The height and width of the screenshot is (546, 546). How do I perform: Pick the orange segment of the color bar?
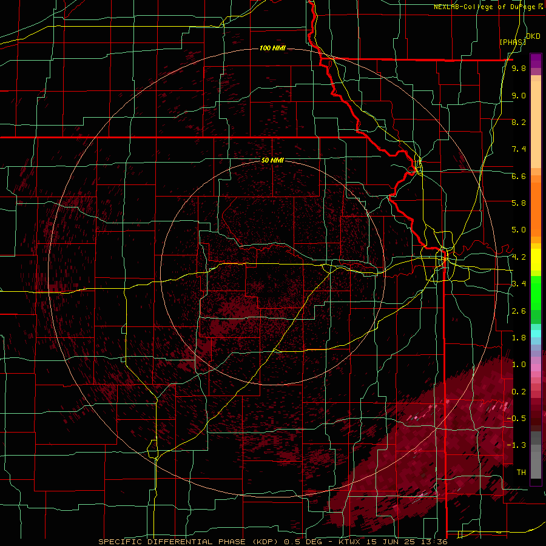[536, 210]
